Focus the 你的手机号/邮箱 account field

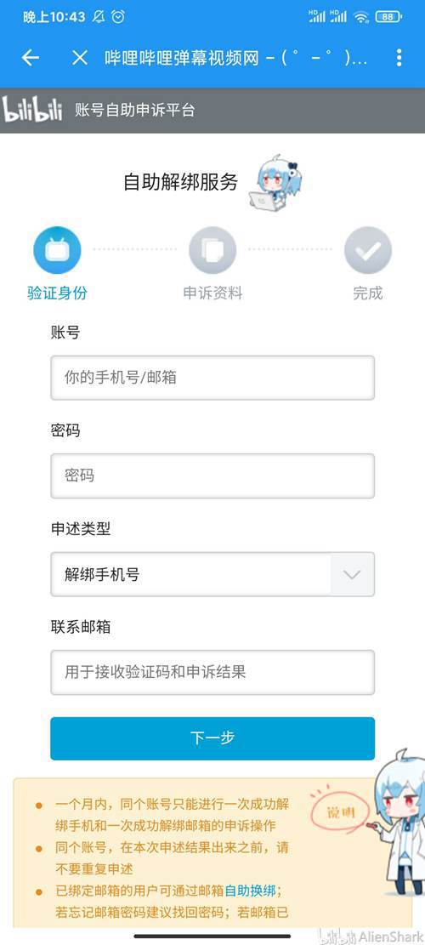point(212,378)
